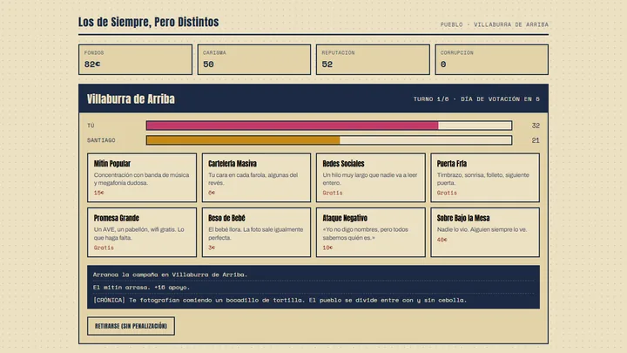Screen dimensions: 627x353
Task: Choose the Puerta Fría action card
Action: pyautogui.click(x=485, y=177)
